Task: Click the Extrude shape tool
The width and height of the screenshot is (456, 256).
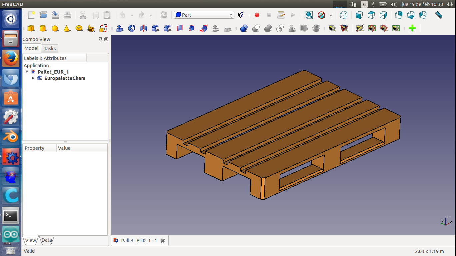Action: coord(120,28)
